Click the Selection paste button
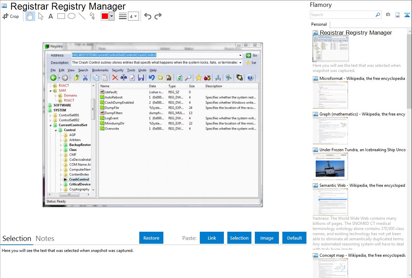This screenshot has width=412, height=278. (239, 238)
